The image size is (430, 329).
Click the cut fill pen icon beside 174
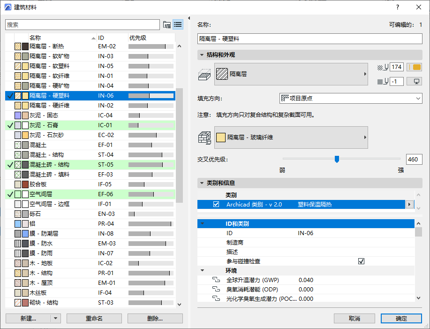pyautogui.click(x=383, y=67)
